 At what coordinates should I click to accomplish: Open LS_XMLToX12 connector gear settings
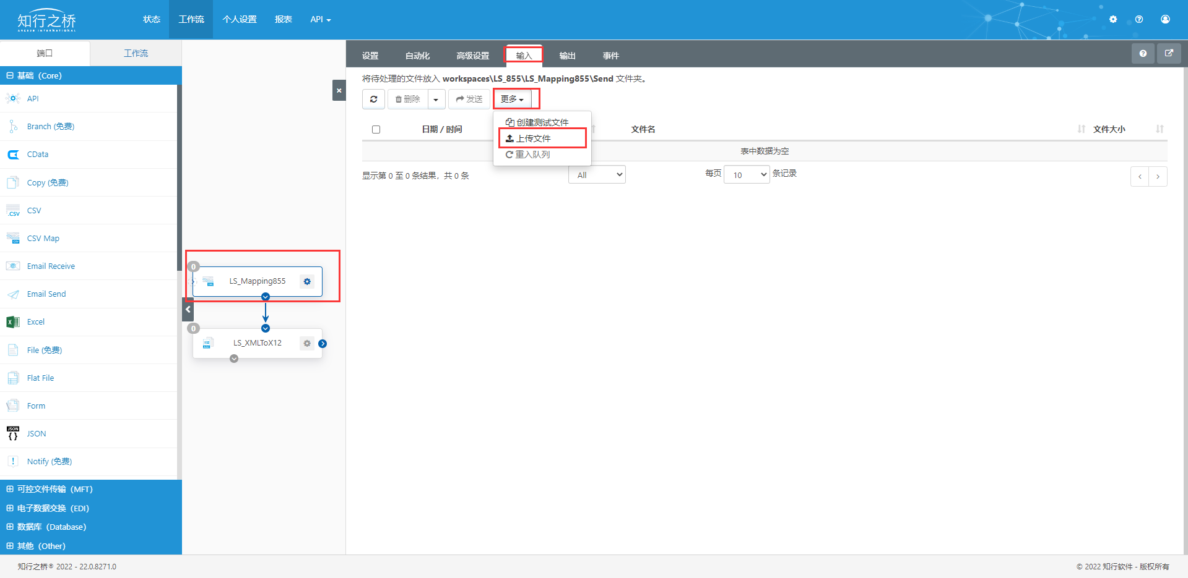tap(307, 343)
